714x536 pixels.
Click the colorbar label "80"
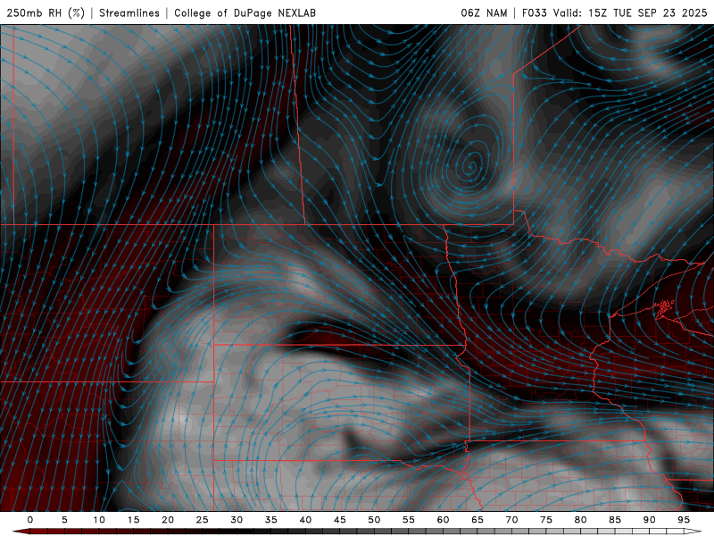(580, 520)
